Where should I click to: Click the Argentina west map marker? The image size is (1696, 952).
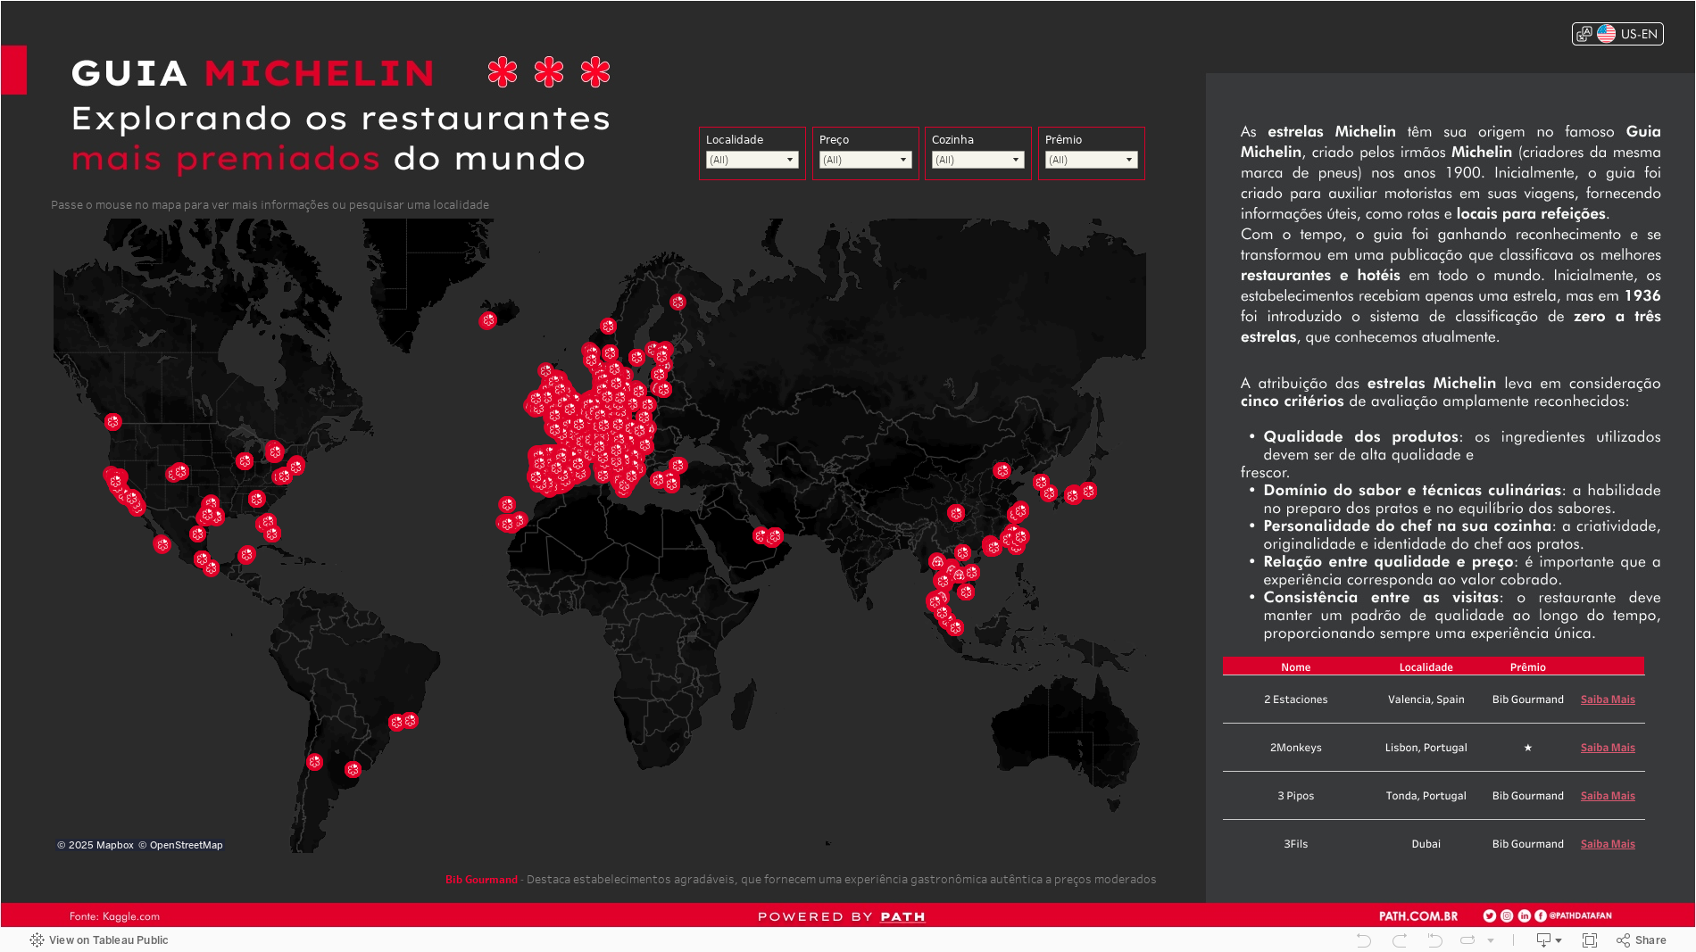click(x=314, y=762)
